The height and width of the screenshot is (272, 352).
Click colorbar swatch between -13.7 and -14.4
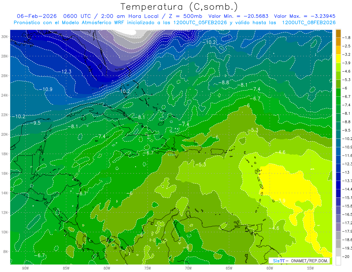338,185
